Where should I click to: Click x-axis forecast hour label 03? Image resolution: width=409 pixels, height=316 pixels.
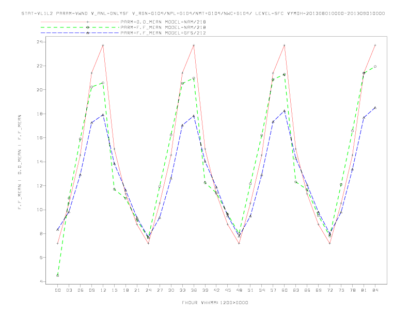69,290
